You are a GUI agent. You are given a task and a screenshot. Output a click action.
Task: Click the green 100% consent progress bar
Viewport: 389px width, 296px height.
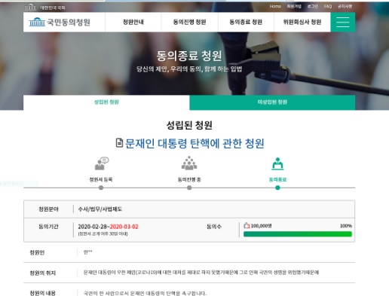298,234
